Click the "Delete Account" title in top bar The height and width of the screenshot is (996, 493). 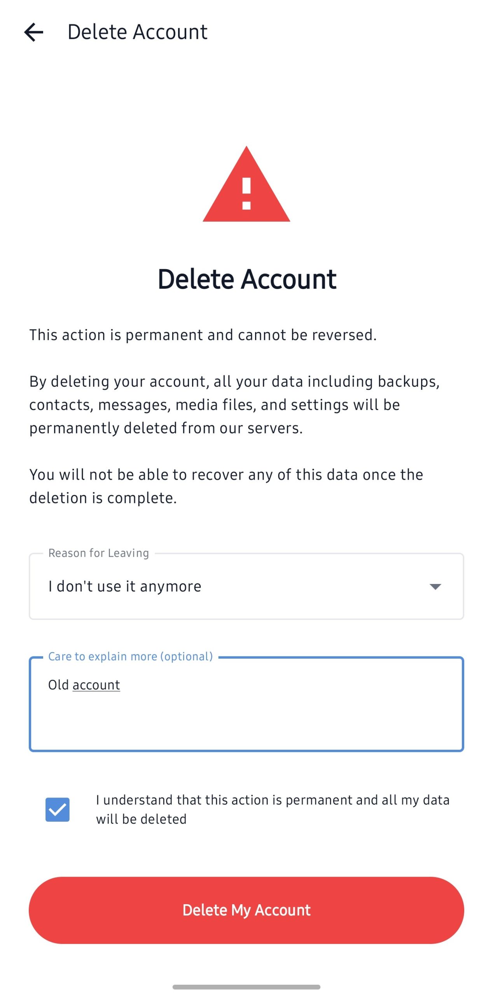(x=137, y=32)
